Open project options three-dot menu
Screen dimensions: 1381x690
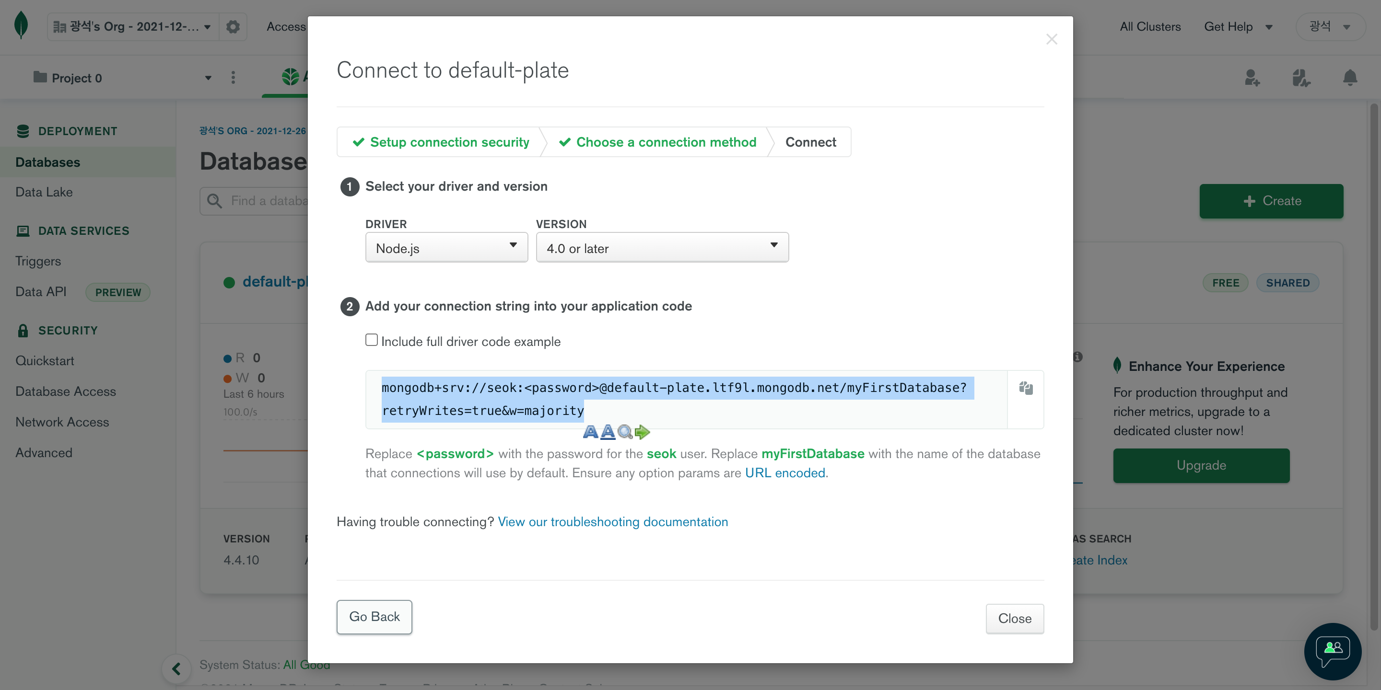[x=233, y=78]
